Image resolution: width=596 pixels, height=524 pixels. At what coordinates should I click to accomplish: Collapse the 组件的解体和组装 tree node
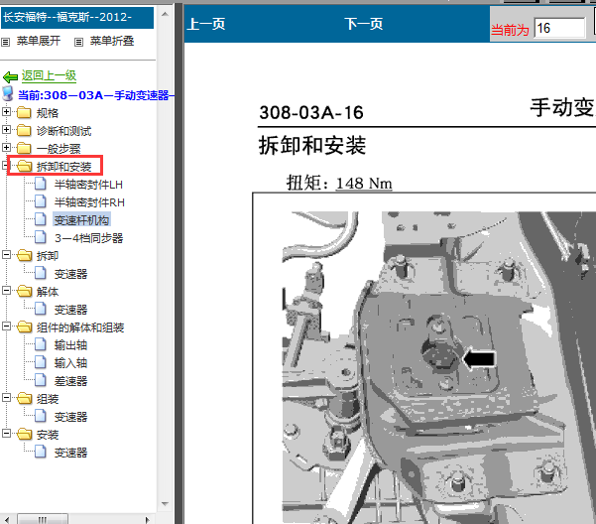coord(7,327)
